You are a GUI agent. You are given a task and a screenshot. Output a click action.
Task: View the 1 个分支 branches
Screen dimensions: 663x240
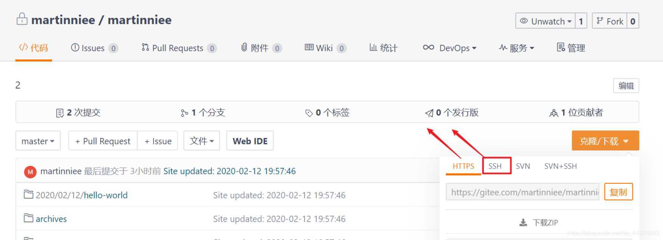tap(203, 113)
